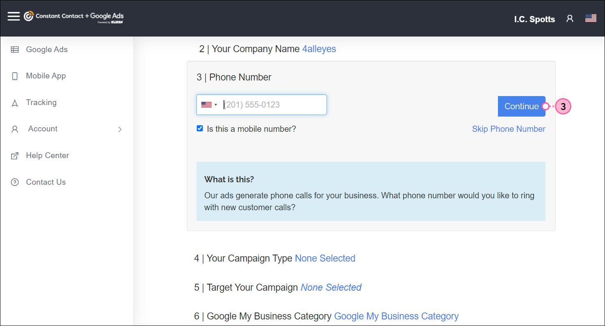Click the Contact Us question mark icon

[15, 182]
